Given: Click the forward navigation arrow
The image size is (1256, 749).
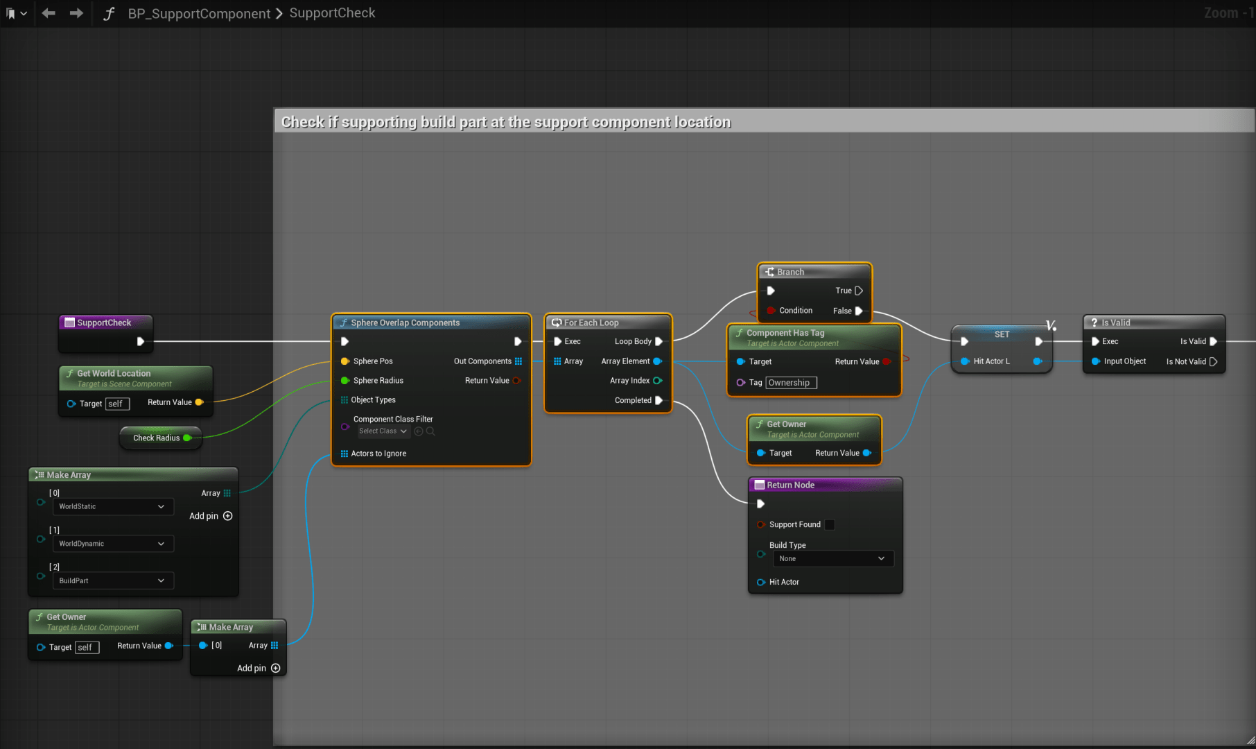Looking at the screenshot, I should 76,13.
